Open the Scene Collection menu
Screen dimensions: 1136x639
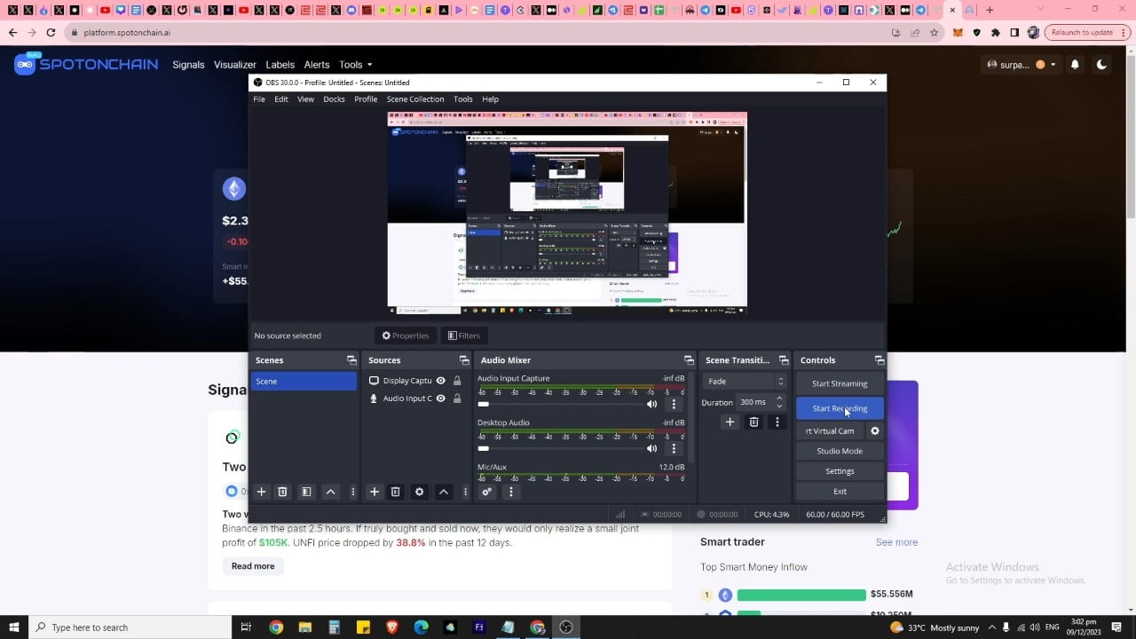point(415,99)
